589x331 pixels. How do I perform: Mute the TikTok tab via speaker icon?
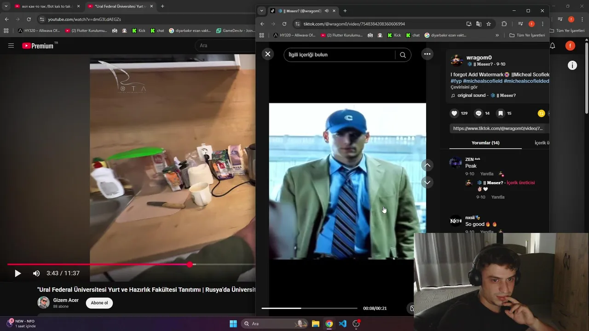point(326,11)
